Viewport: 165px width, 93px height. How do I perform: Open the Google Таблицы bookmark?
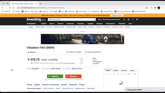pyautogui.click(x=139, y=11)
